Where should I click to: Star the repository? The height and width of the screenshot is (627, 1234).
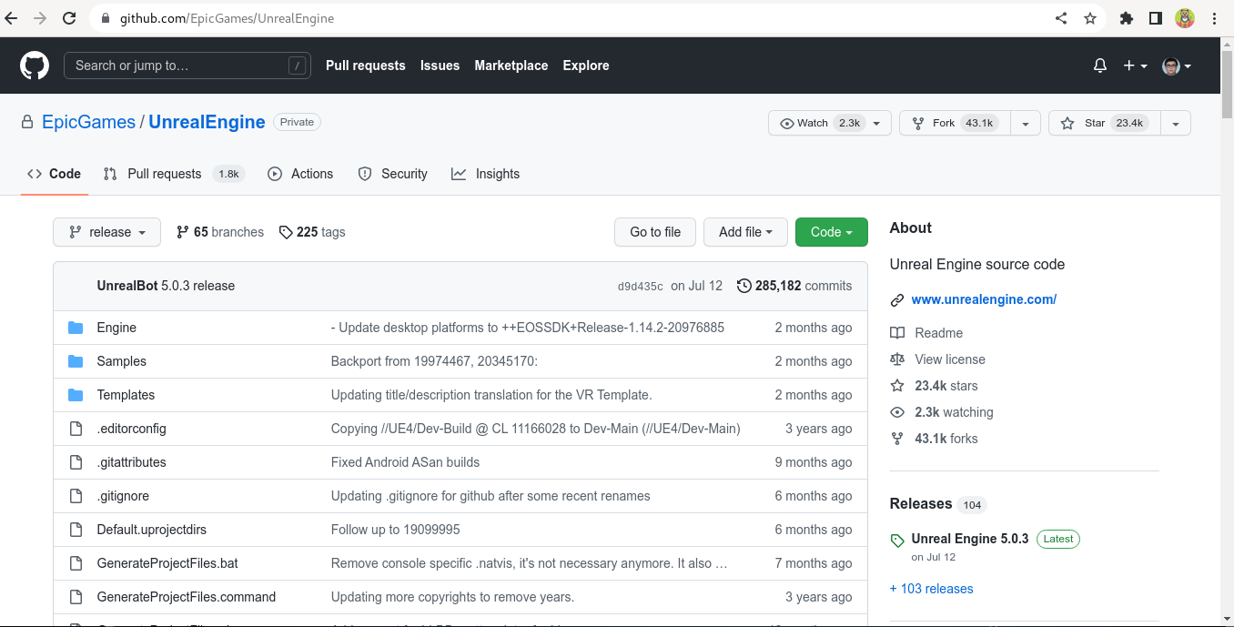[1104, 123]
